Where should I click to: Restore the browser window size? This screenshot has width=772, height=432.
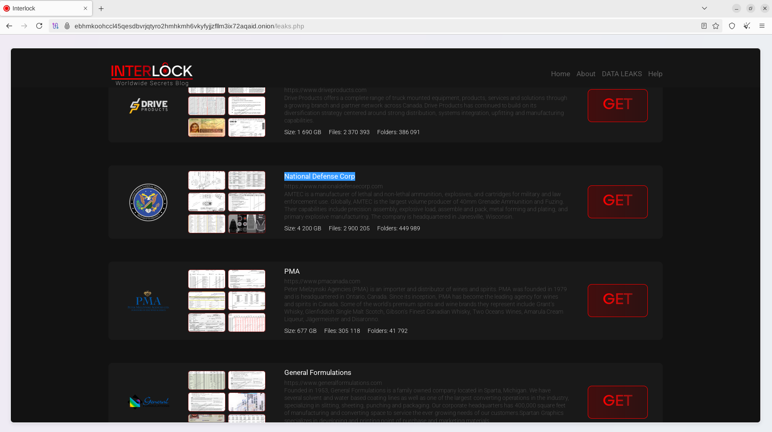click(750, 8)
